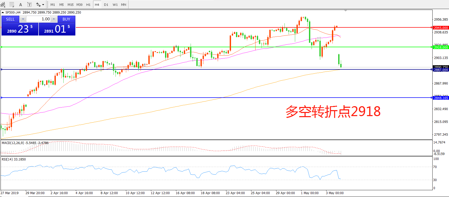The width and height of the screenshot is (449, 197).
Task: Select the Text Label tool
Action: pyautogui.click(x=29, y=5)
